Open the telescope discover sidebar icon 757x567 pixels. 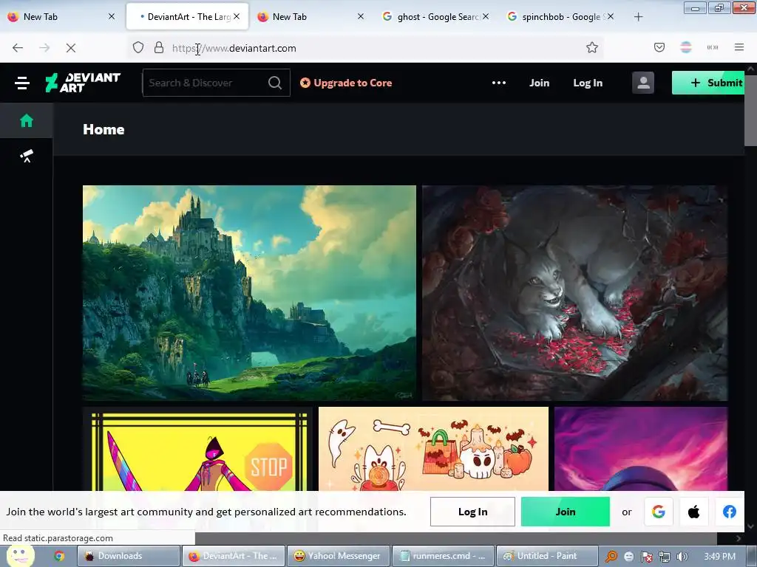27,156
